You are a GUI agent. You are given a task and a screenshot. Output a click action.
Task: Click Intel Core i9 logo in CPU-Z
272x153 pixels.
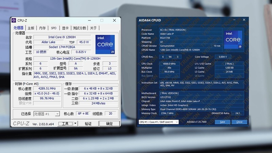[x=105, y=45]
